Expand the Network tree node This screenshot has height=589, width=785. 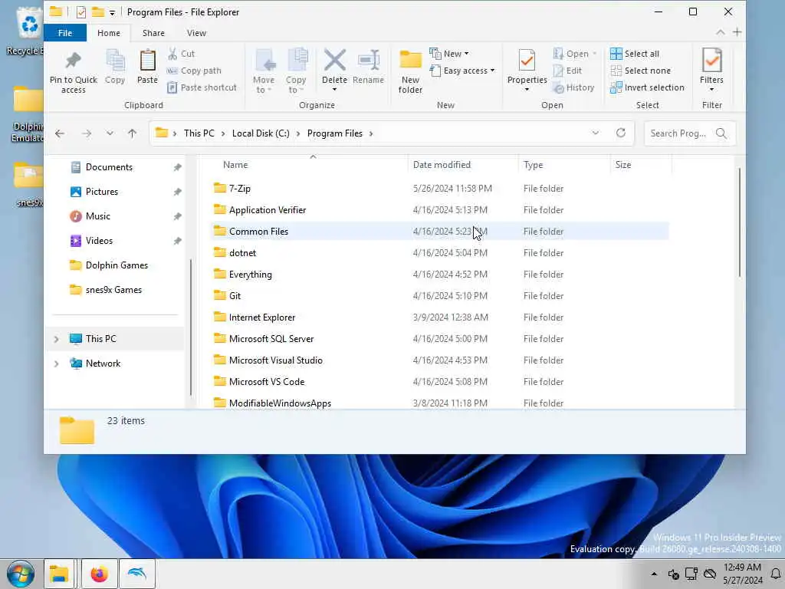(56, 364)
